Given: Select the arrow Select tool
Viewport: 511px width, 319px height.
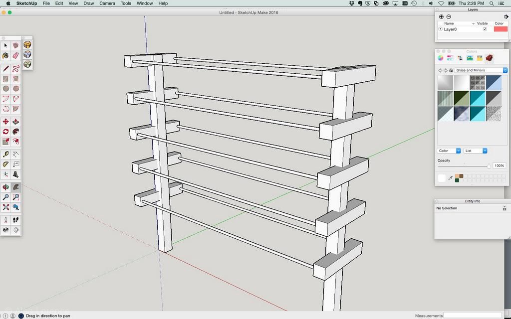Looking at the screenshot, I should 5,45.
